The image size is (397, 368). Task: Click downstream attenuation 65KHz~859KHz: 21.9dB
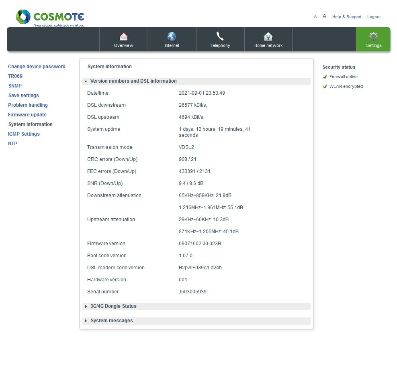click(x=205, y=195)
